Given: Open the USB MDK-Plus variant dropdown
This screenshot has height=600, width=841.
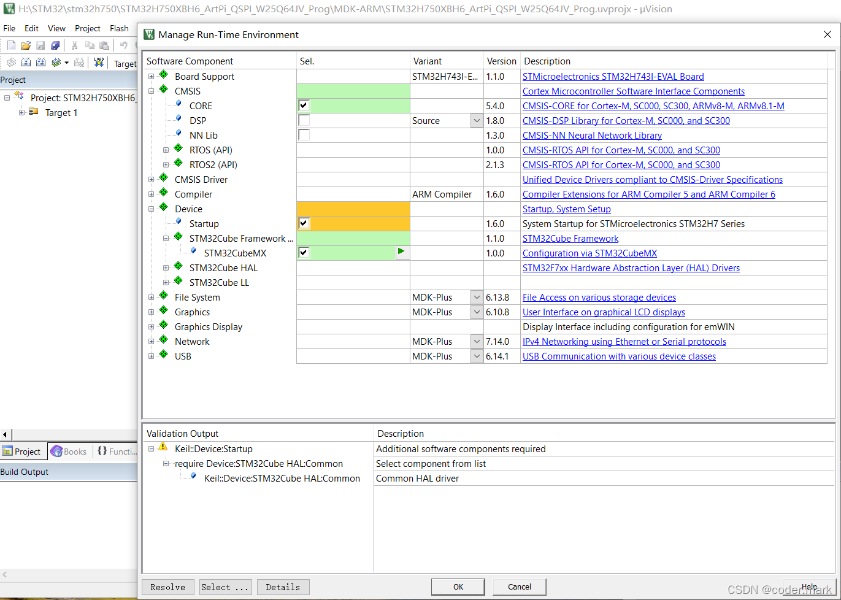Looking at the screenshot, I should point(477,356).
